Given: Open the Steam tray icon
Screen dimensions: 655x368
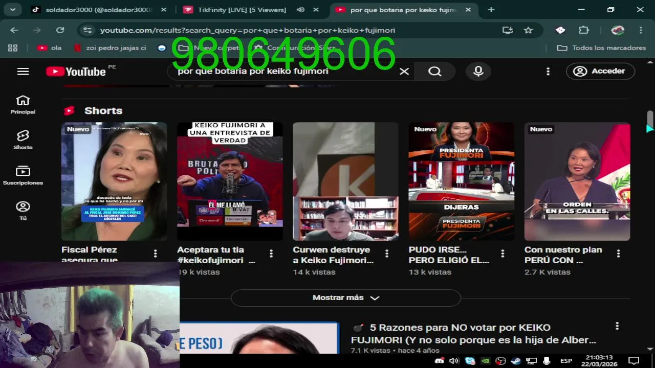Looking at the screenshot, I should pos(516,361).
